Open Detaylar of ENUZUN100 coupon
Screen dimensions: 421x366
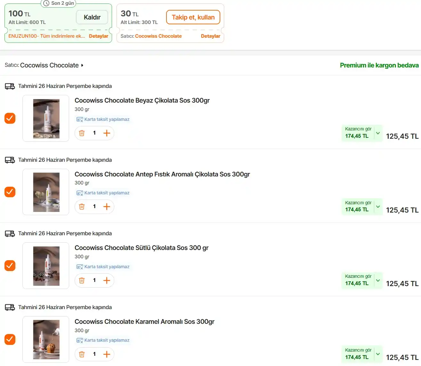(99, 36)
